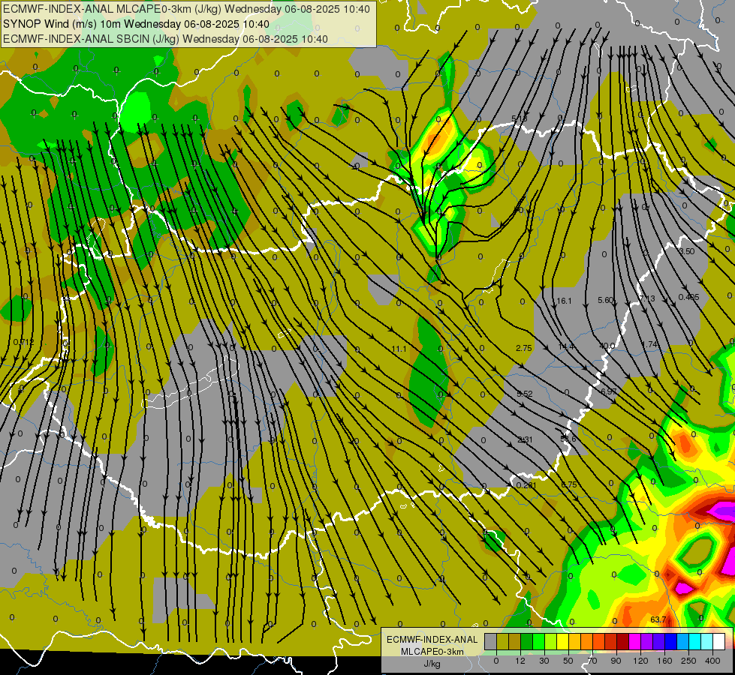Pick the dark red legend swatch
735x675 pixels.
(623, 642)
